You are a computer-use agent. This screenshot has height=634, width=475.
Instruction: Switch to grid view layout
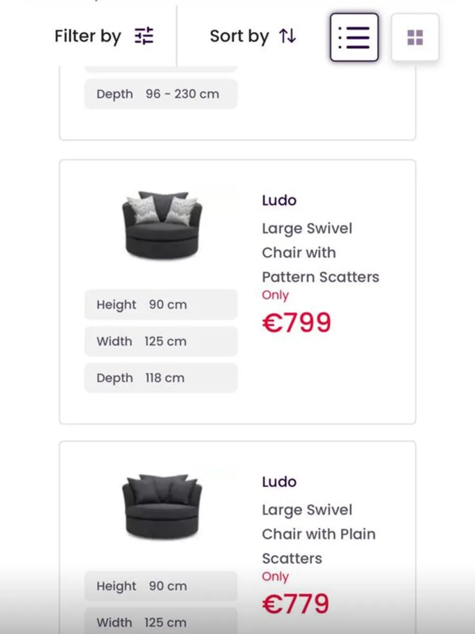coord(415,38)
